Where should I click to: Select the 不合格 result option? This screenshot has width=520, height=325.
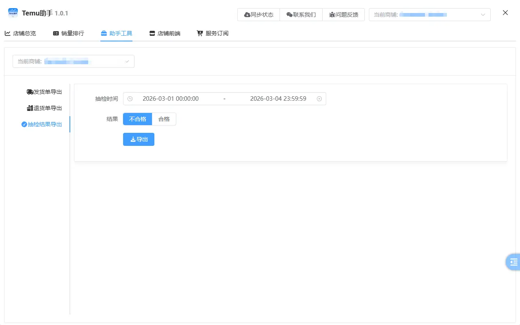[137, 119]
